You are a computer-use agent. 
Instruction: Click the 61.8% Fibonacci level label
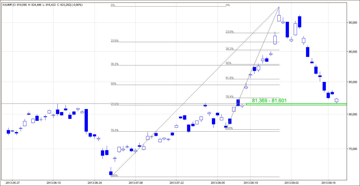(x=229, y=78)
